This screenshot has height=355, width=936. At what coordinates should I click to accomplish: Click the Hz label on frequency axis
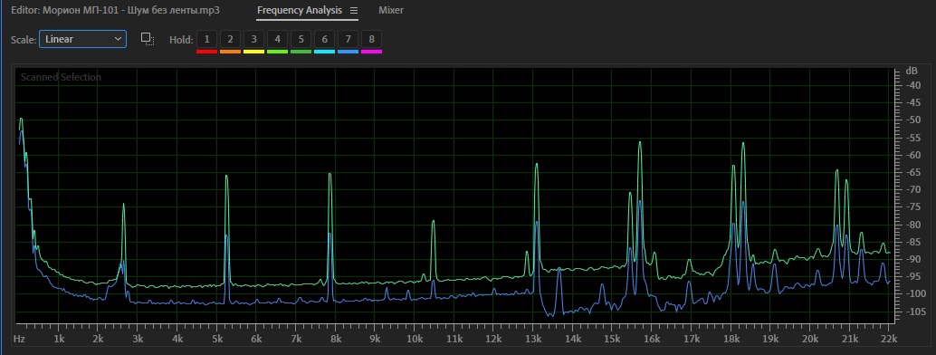click(x=20, y=339)
